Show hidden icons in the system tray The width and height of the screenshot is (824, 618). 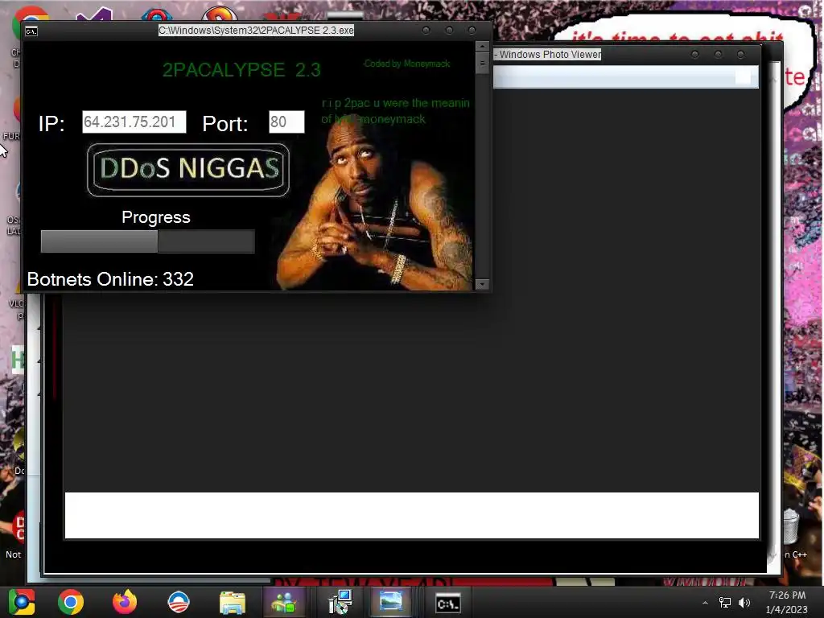[x=705, y=603]
